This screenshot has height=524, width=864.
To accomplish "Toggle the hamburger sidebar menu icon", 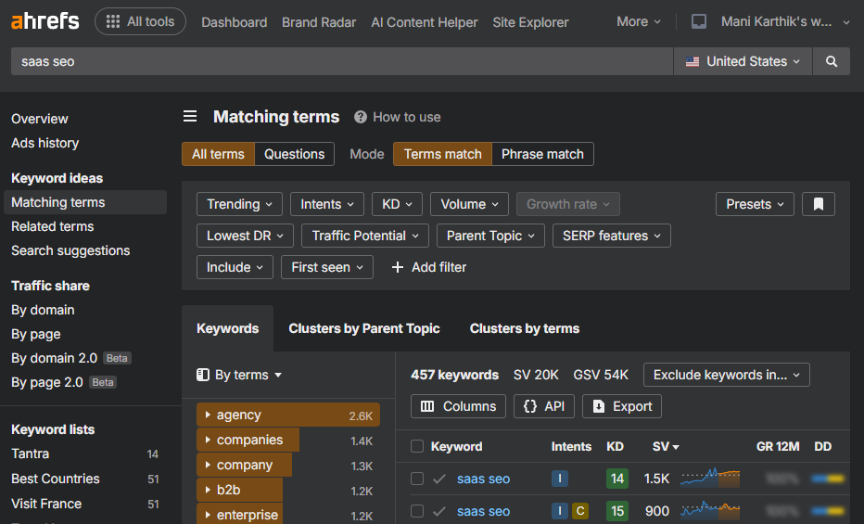I will click(x=190, y=116).
